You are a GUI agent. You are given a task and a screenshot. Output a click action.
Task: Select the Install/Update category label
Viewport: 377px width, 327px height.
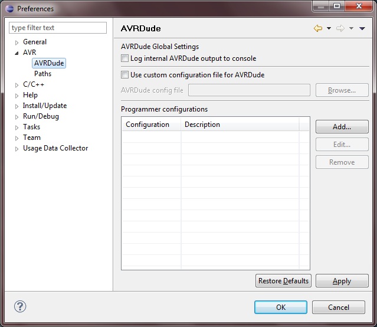click(45, 106)
